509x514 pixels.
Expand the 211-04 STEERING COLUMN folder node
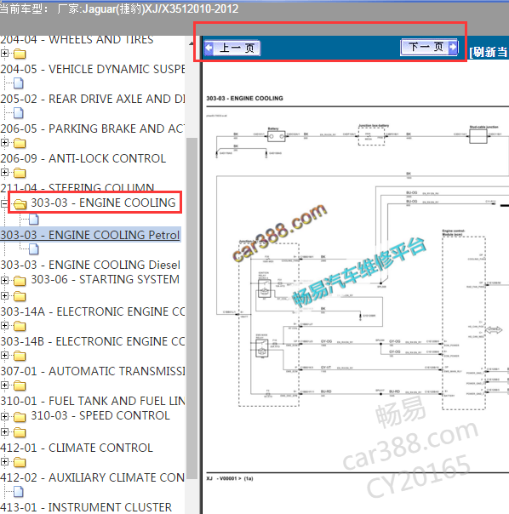pos(4,172)
